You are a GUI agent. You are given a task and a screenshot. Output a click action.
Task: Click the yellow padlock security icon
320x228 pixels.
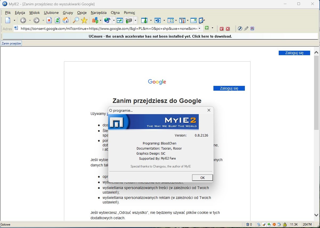285,225
